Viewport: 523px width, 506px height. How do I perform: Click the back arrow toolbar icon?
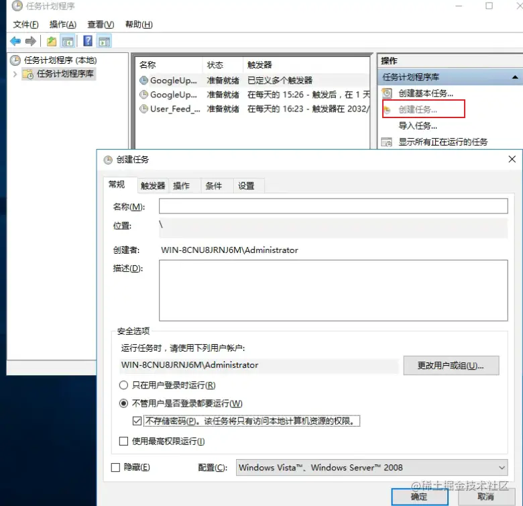(x=15, y=42)
